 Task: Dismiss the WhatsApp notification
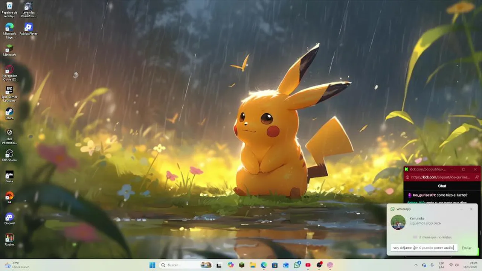click(471, 209)
